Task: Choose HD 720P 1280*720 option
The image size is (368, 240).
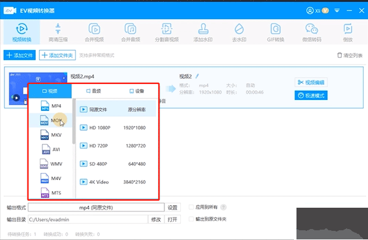Action: tap(116, 146)
